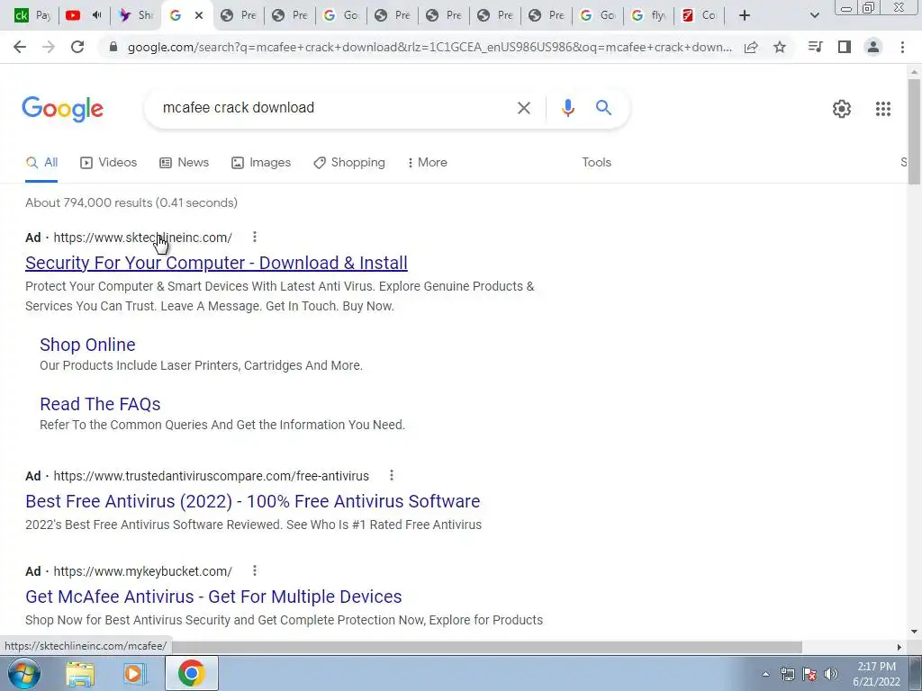Open the Windows Start button

[x=24, y=673]
